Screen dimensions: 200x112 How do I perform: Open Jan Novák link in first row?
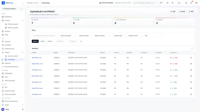point(35,58)
